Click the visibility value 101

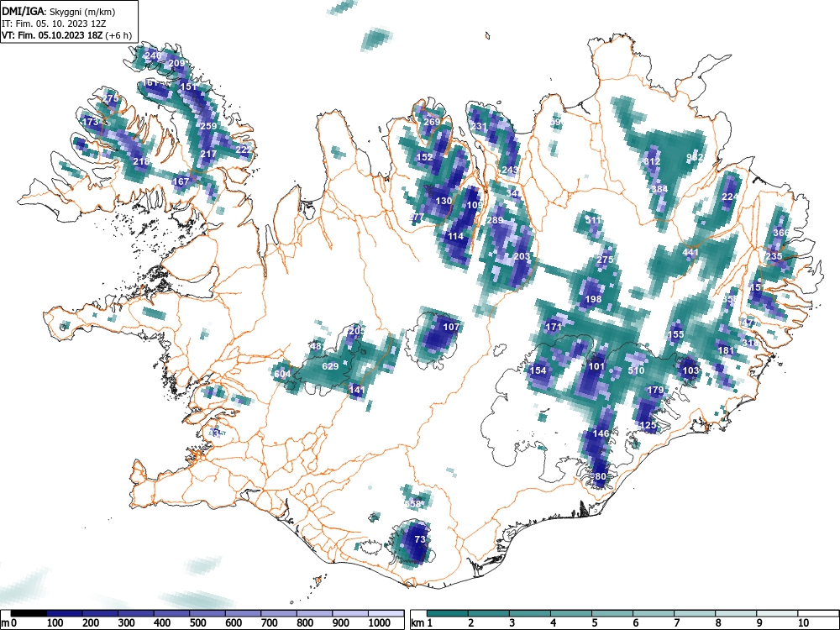[596, 366]
